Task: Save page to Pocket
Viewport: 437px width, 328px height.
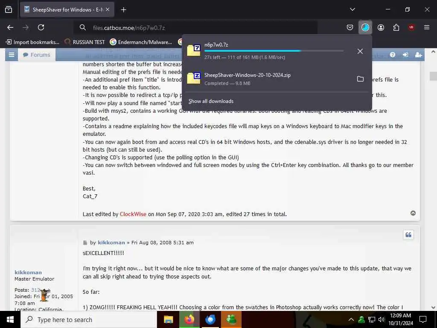Action: click(x=350, y=27)
